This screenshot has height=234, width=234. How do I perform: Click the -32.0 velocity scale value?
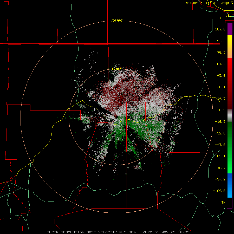coord(220,133)
